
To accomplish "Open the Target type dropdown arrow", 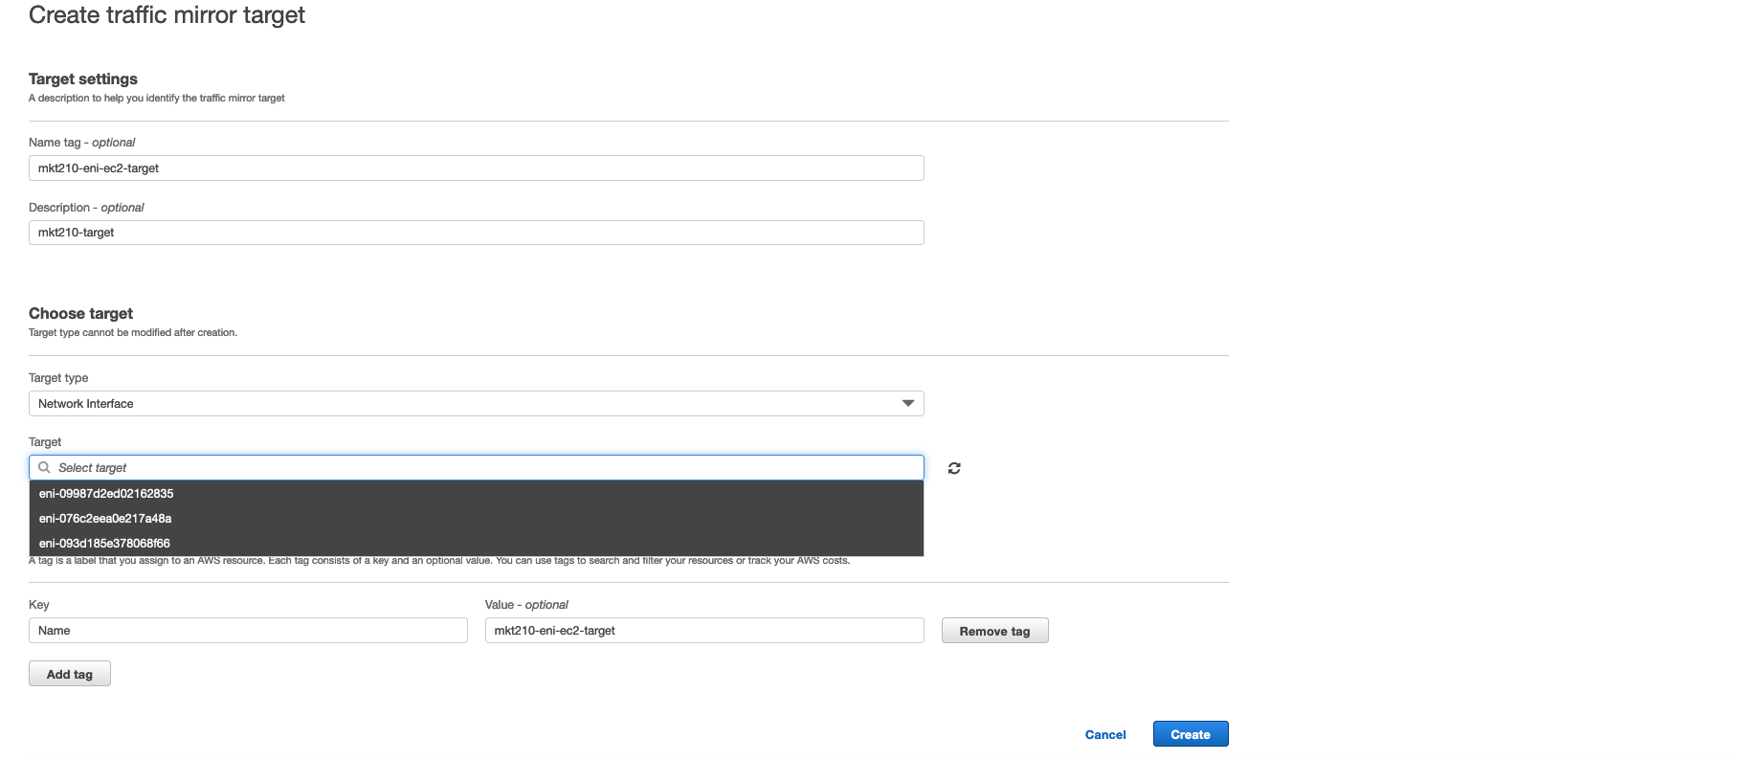I will pyautogui.click(x=908, y=403).
